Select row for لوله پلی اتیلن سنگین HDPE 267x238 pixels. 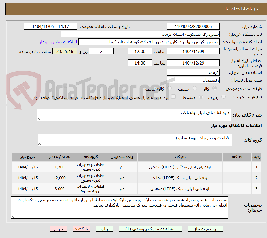184,167
